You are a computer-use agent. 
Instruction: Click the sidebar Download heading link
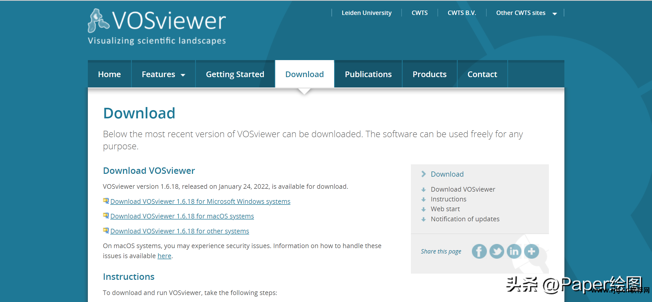pyautogui.click(x=447, y=174)
